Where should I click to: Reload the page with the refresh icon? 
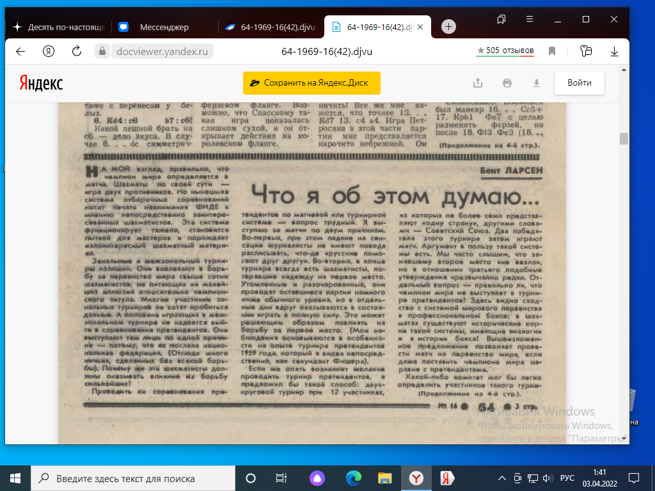77,51
